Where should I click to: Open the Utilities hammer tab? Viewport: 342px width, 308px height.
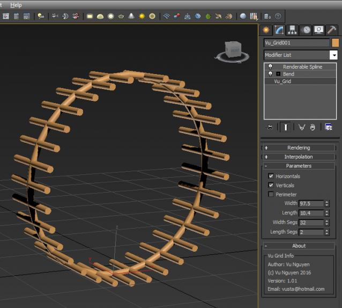(x=331, y=30)
